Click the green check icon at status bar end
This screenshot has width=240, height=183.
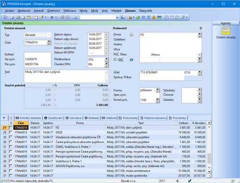pos(233,181)
